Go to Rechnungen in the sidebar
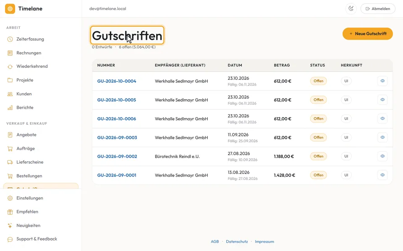 [41, 53]
